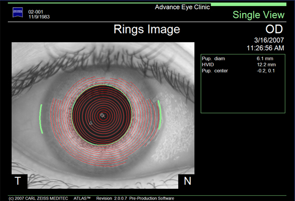Click the T temporal side label
The image size is (295, 201).
tap(17, 181)
